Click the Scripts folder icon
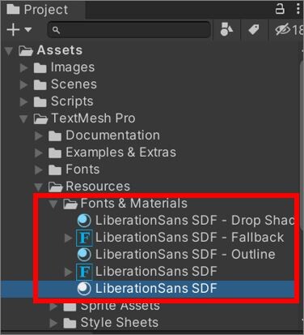The width and height of the screenshot is (304, 335). pyautogui.click(x=40, y=102)
